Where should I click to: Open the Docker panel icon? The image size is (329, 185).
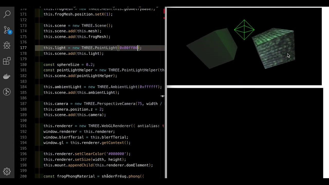(x=7, y=77)
